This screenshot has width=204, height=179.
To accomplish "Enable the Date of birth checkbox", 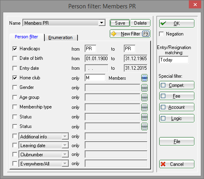I will (x=15, y=58).
